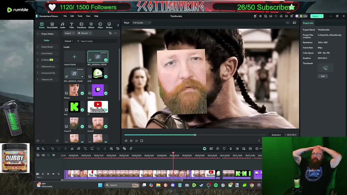The image size is (347, 195).
Task: Click the timeline playhead marker
Action: click(x=173, y=153)
